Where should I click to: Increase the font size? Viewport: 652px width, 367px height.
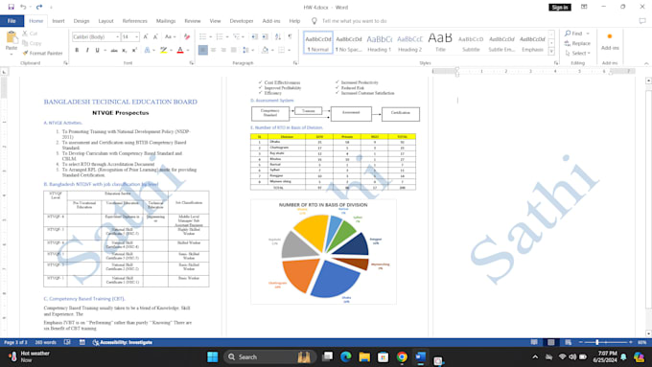pyautogui.click(x=146, y=37)
